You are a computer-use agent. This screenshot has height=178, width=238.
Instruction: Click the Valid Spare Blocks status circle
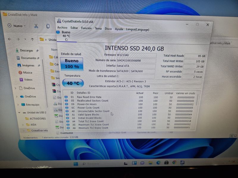67,115
